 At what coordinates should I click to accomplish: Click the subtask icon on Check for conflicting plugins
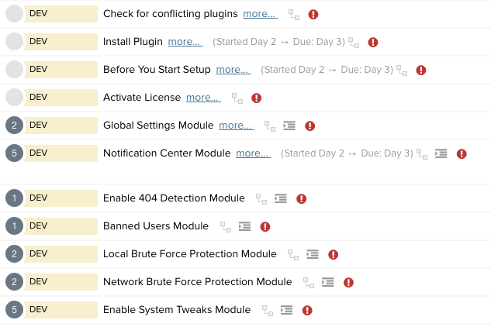click(294, 15)
